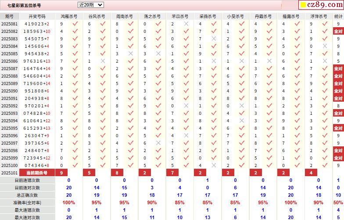Click period number 2025101
The width and height of the screenshot is (344, 220).
click(x=10, y=173)
